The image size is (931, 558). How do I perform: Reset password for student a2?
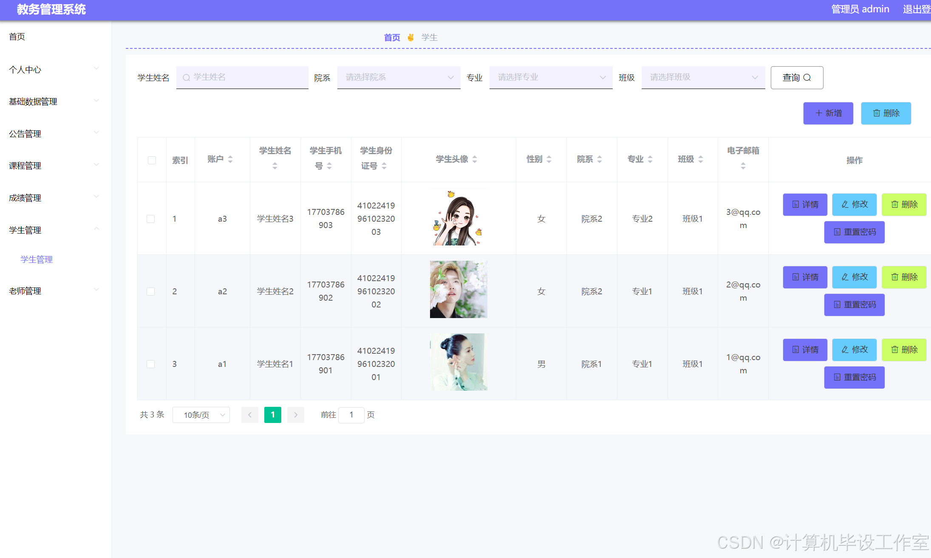pos(854,304)
